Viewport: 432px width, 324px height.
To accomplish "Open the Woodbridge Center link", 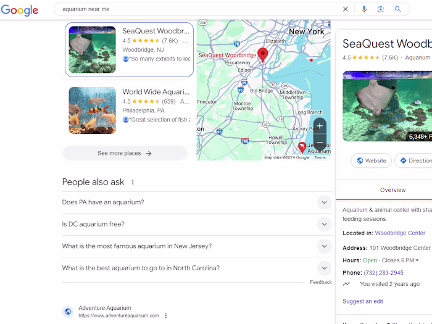I will (x=400, y=233).
